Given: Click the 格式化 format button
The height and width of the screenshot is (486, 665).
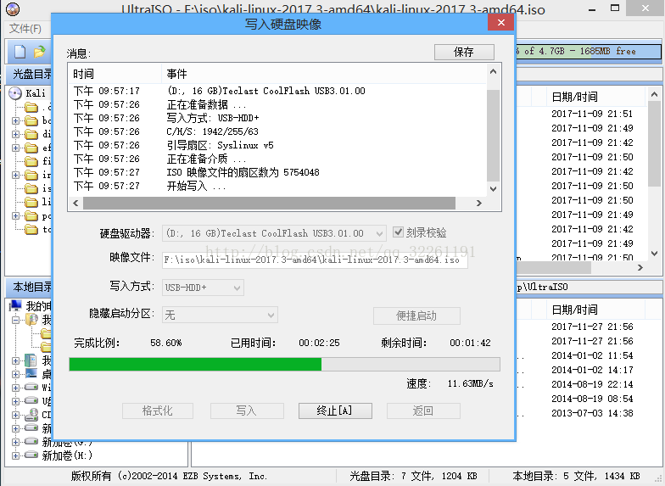Looking at the screenshot, I should (x=158, y=411).
